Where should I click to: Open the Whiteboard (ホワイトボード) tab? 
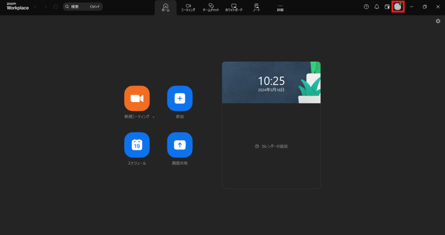(x=234, y=7)
